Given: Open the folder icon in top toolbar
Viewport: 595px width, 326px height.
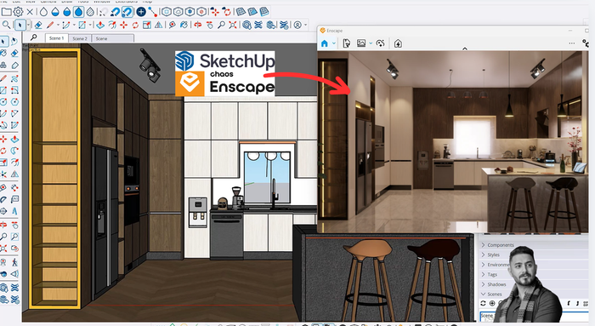Looking at the screenshot, I should (7, 12).
